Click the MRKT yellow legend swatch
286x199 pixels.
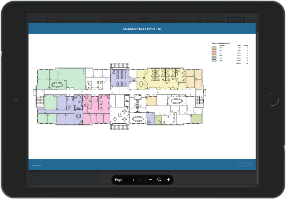[214, 56]
